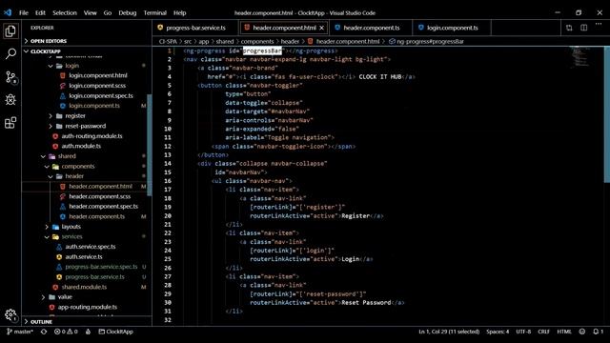
Task: Collapse the header folder
Action: point(74,176)
